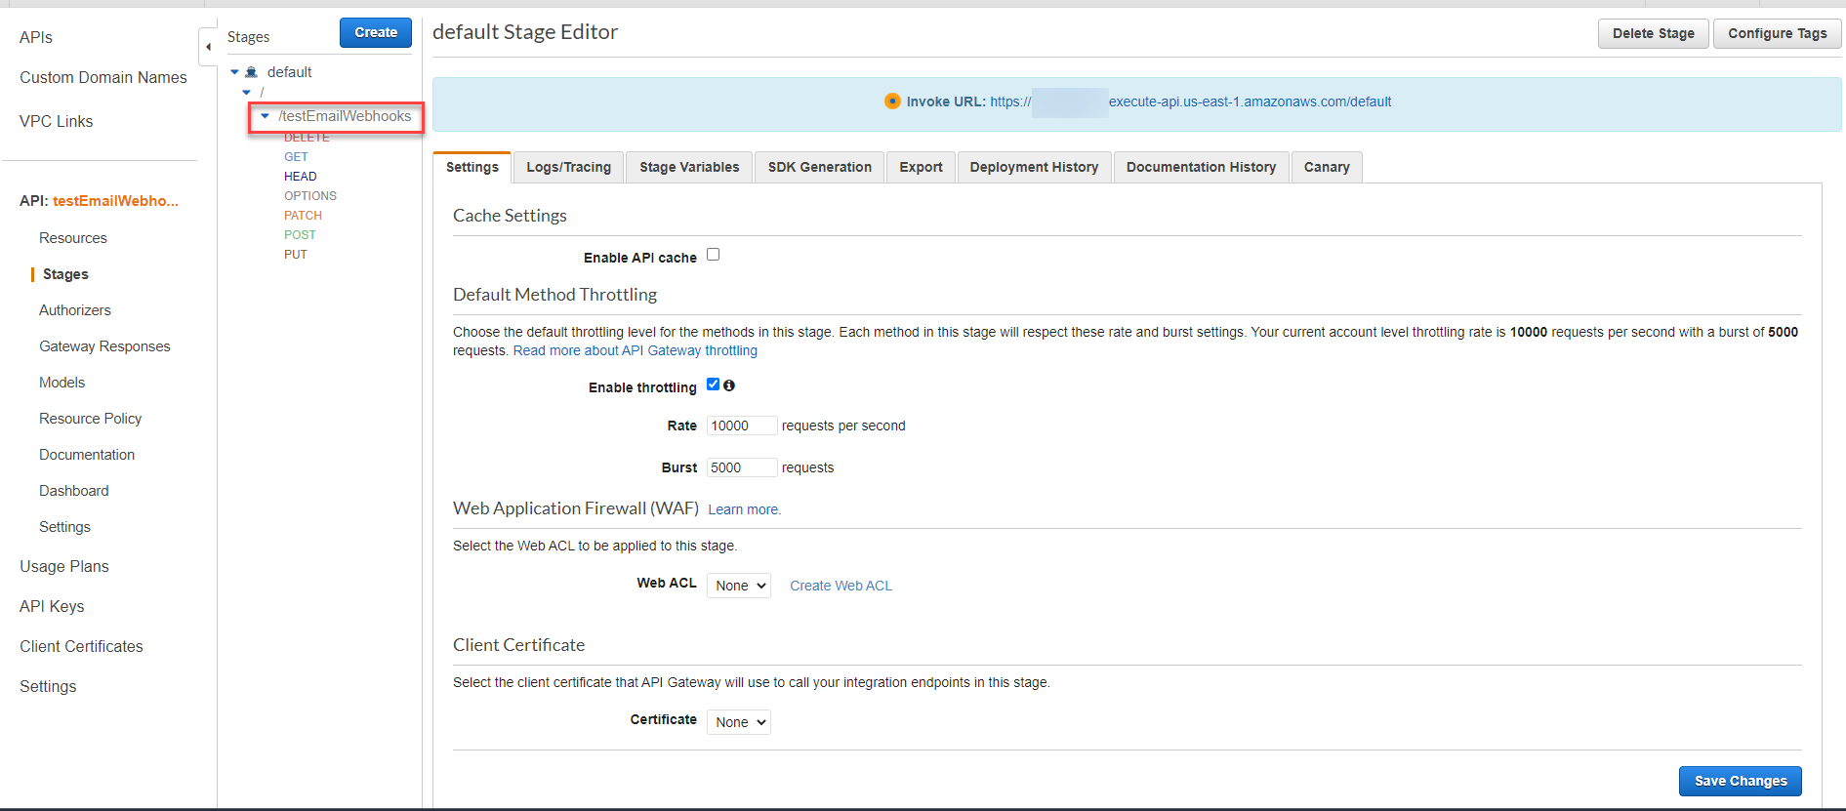Collapse the default stage tree node
1846x811 pixels.
click(234, 72)
